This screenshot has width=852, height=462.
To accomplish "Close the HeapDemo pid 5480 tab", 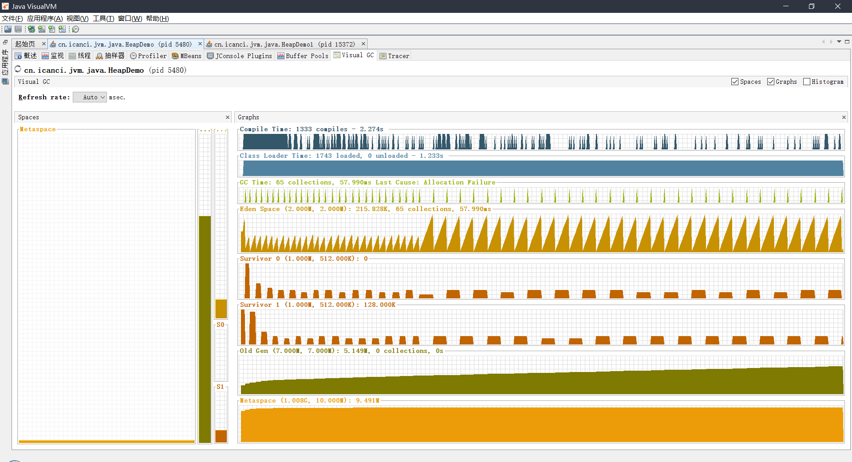I will click(200, 44).
